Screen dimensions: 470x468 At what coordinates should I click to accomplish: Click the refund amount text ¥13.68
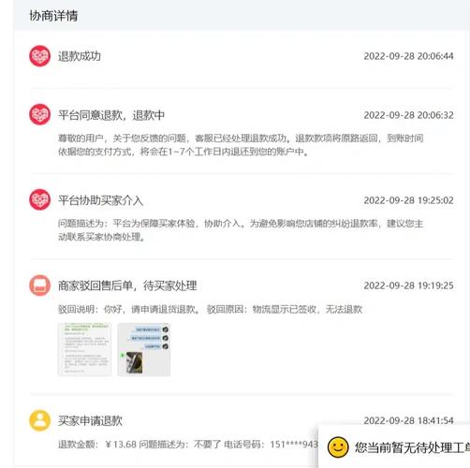[121, 445]
